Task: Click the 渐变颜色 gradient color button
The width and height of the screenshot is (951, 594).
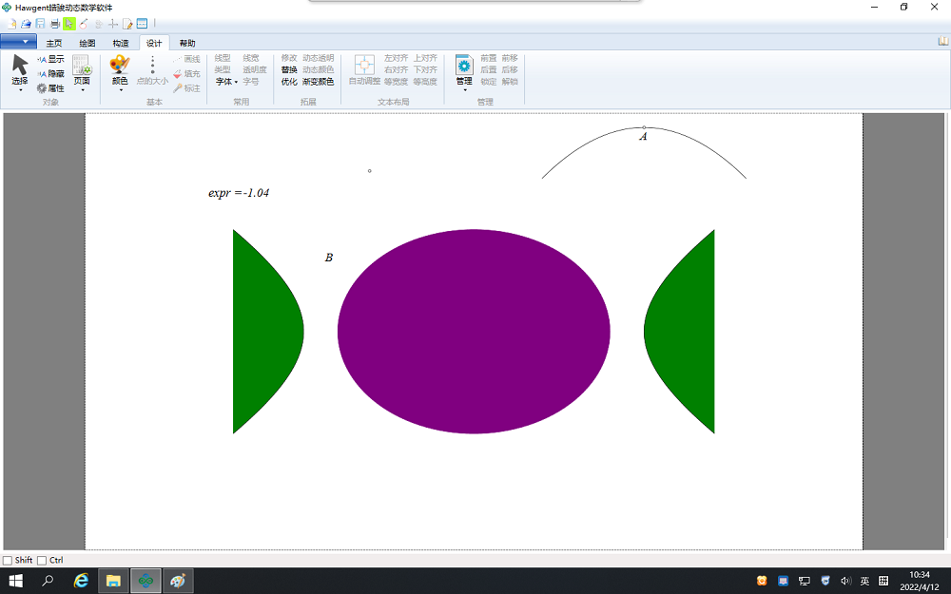Action: pos(318,82)
